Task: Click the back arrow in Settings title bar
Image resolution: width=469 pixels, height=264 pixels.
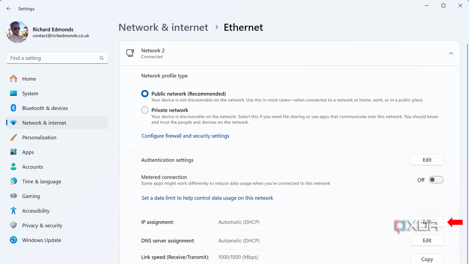Action: 9,9
